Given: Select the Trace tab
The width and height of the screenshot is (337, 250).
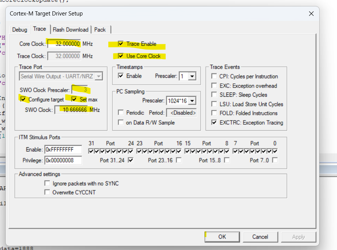Looking at the screenshot, I should coord(40,29).
